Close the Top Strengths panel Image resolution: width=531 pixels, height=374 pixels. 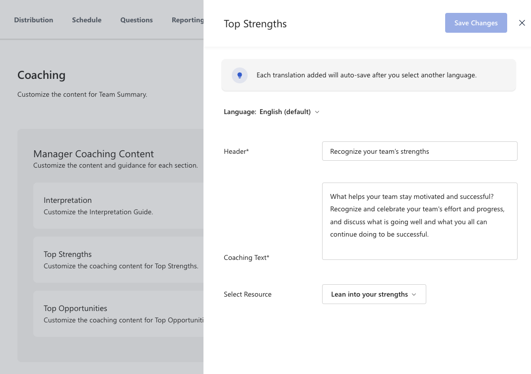click(522, 23)
